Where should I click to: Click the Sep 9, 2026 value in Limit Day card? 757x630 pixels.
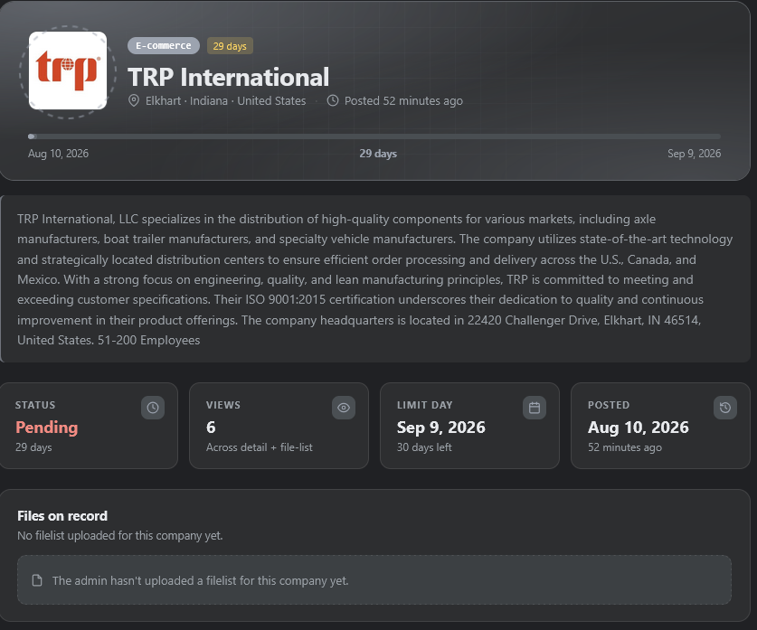pos(440,428)
